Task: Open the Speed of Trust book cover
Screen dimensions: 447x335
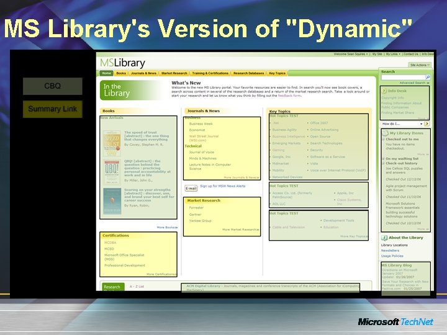Action: (112, 143)
